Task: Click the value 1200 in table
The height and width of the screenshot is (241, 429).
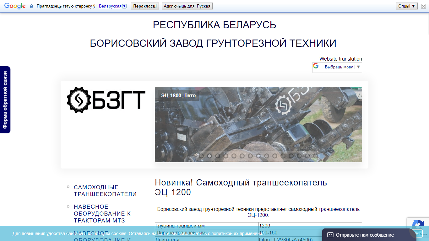Action: [x=310, y=226]
